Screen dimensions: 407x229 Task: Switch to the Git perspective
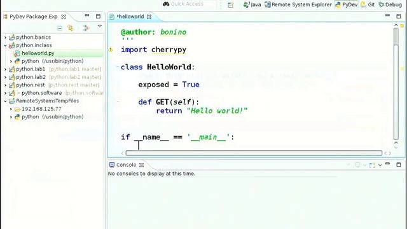[368, 4]
